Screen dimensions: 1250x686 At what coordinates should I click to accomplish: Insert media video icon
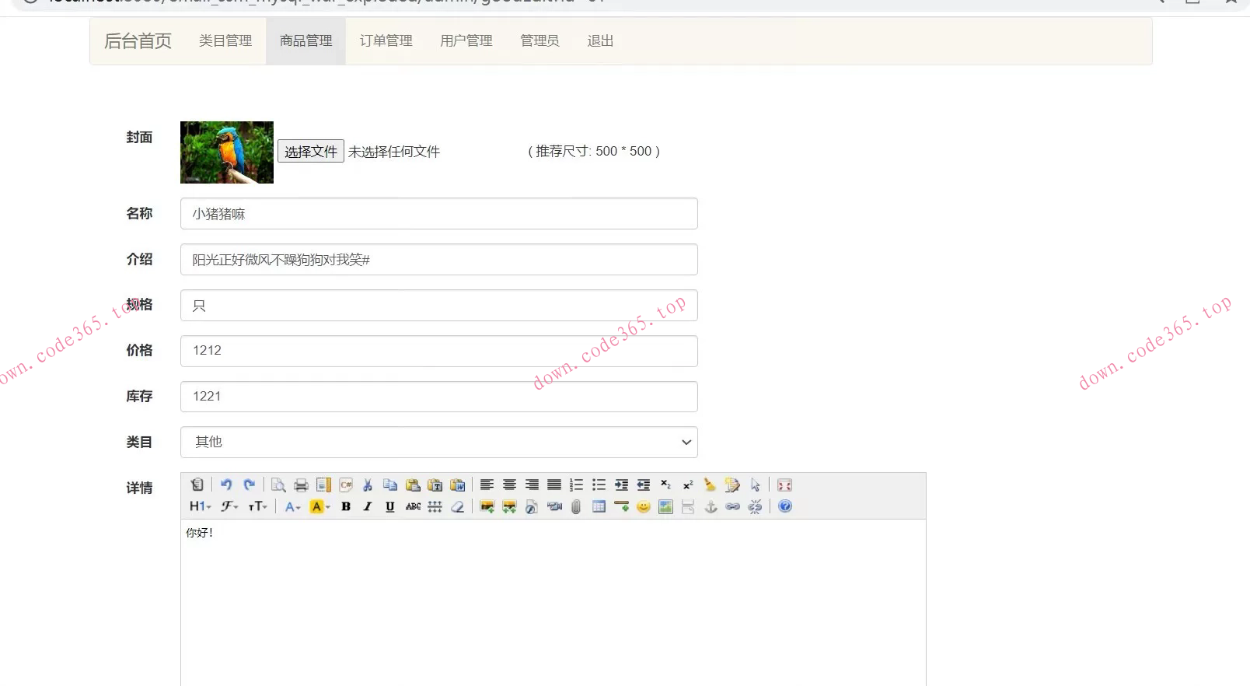[554, 506]
